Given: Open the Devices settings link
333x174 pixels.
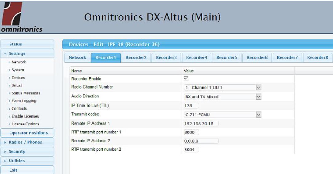Looking at the screenshot, I should (18, 78).
